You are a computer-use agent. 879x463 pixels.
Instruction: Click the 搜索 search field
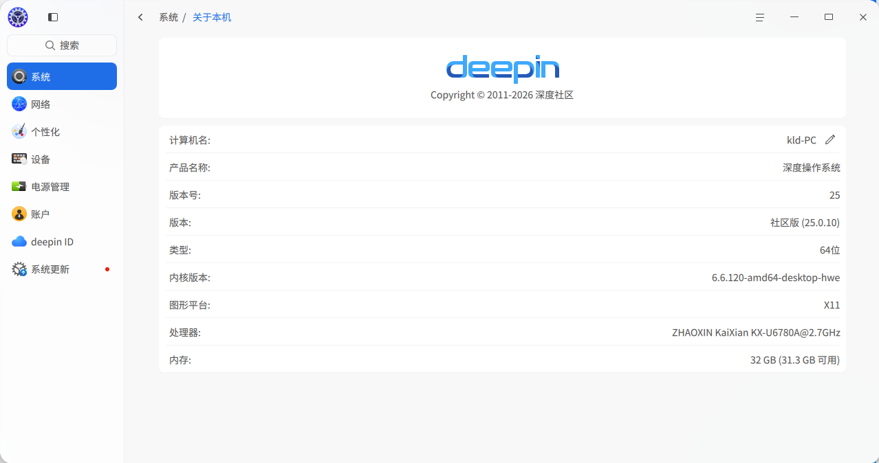62,45
